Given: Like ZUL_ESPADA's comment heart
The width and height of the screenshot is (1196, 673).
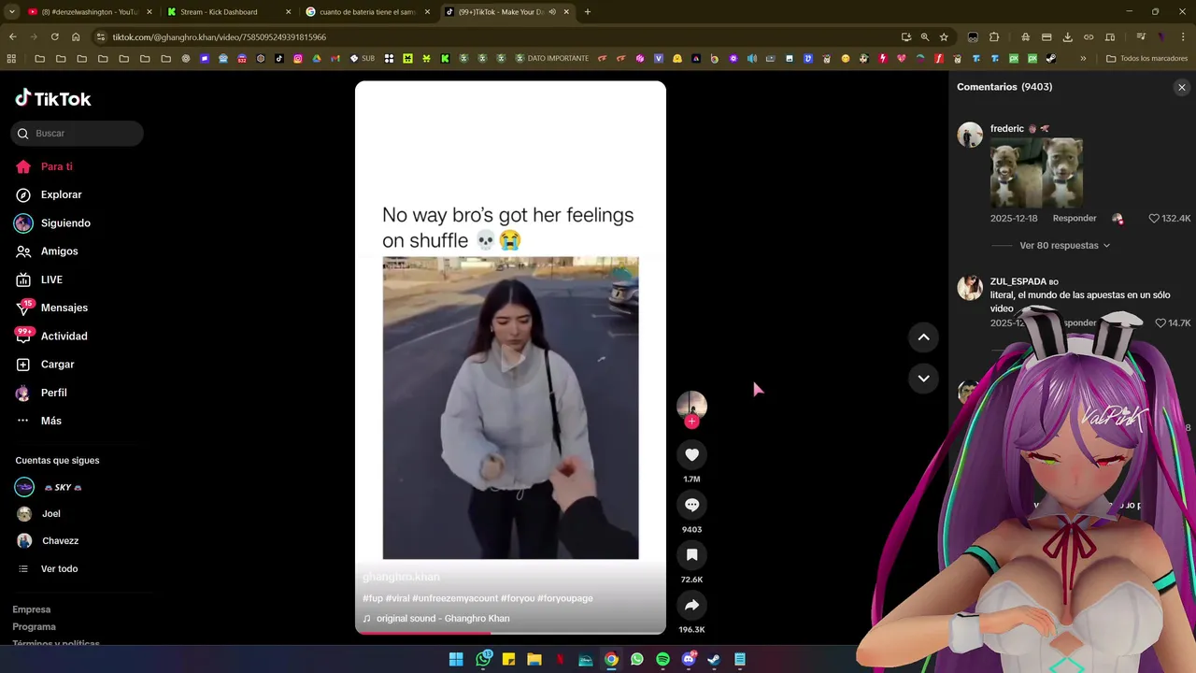Looking at the screenshot, I should 1160,323.
